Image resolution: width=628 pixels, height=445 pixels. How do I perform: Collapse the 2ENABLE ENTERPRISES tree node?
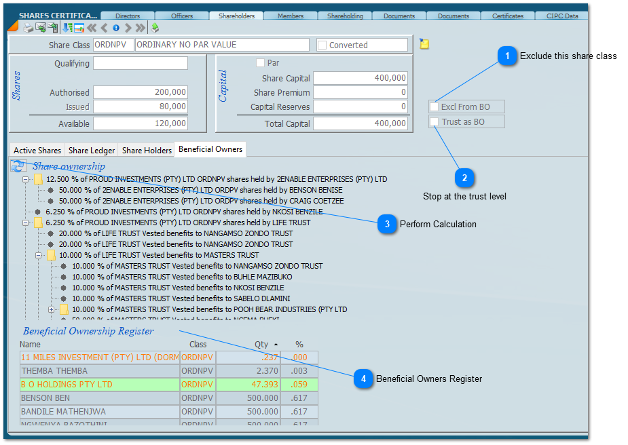[26, 180]
